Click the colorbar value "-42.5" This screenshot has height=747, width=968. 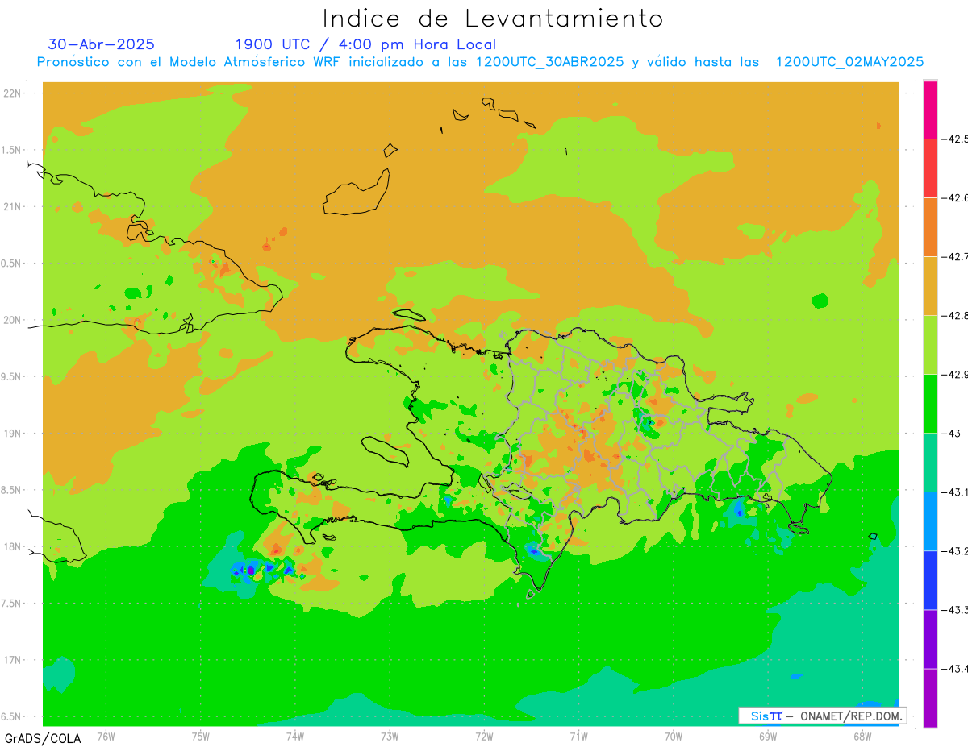956,139
